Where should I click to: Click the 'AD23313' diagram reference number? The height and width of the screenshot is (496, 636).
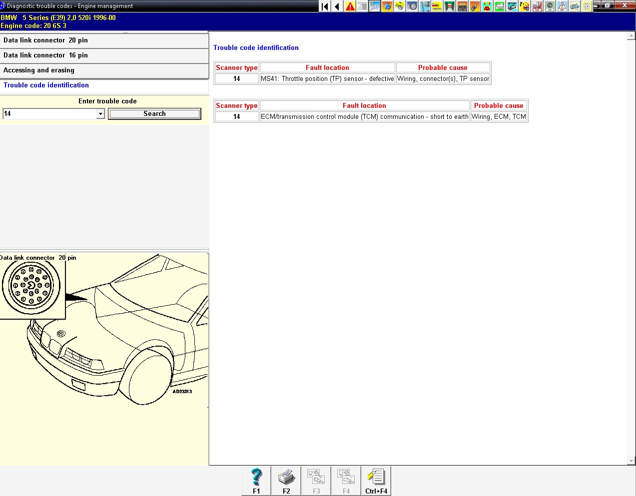pyautogui.click(x=182, y=392)
